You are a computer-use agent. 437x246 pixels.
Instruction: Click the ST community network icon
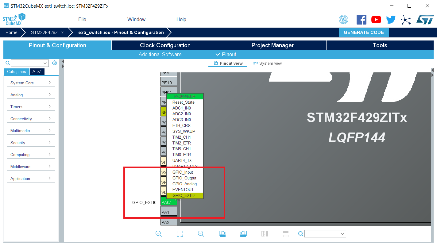(x=405, y=20)
